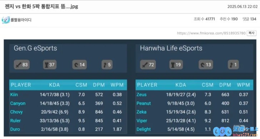Open the 롤짤용아이디 author name
This screenshot has height=139, width=260.
(x=21, y=20)
